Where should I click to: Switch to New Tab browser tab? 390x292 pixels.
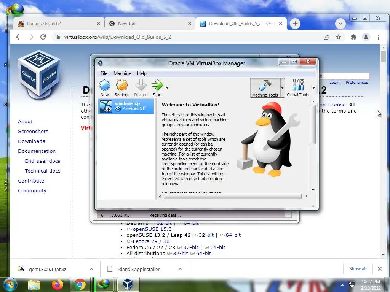(149, 24)
